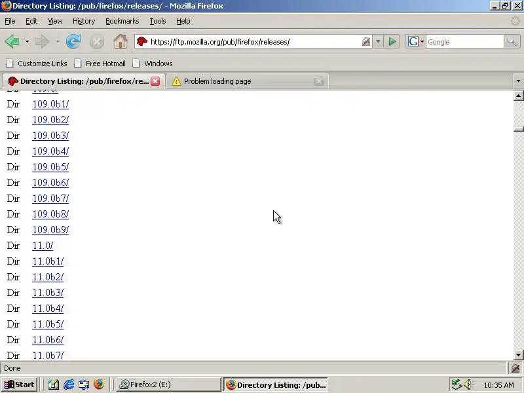Close the Problem loading page tab
The height and width of the screenshot is (393, 524).
(x=319, y=81)
